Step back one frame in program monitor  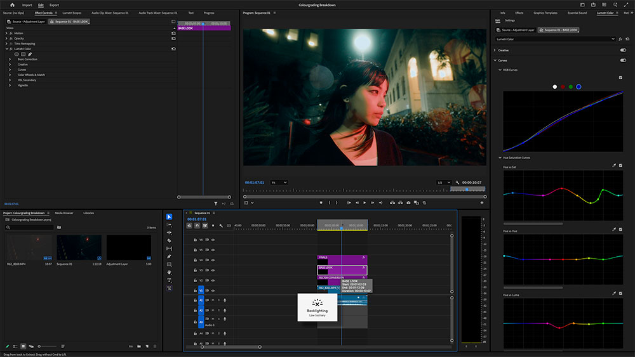pos(357,202)
